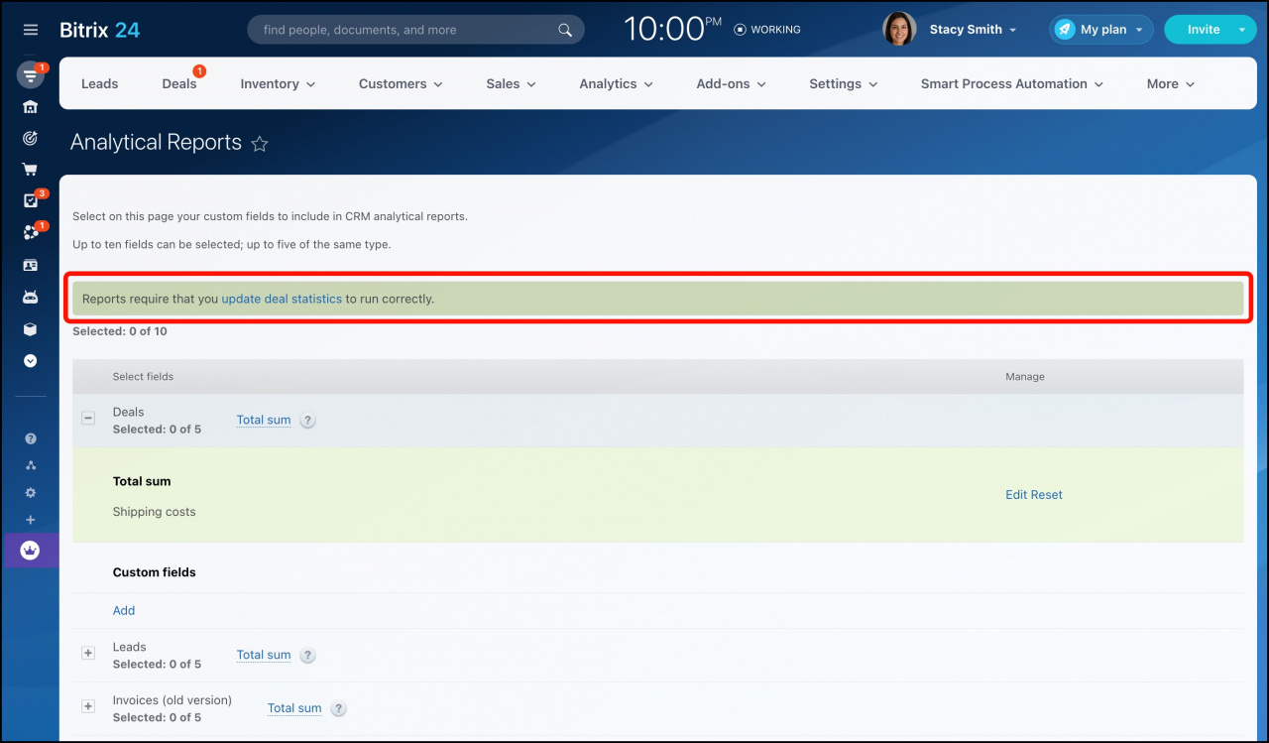Click the Select fields column header

(x=143, y=377)
